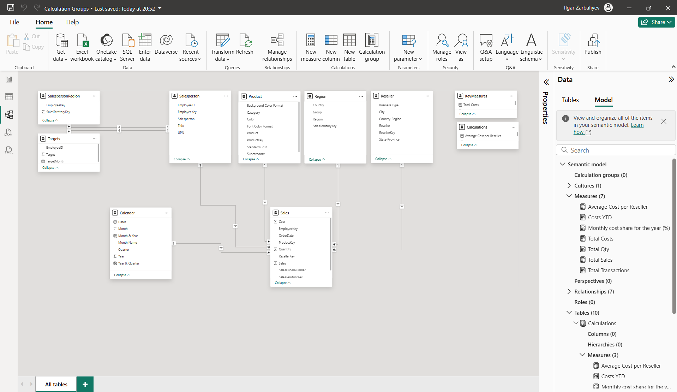
Task: Select the Costs YTD measure under Semantic model
Action: coord(600,217)
